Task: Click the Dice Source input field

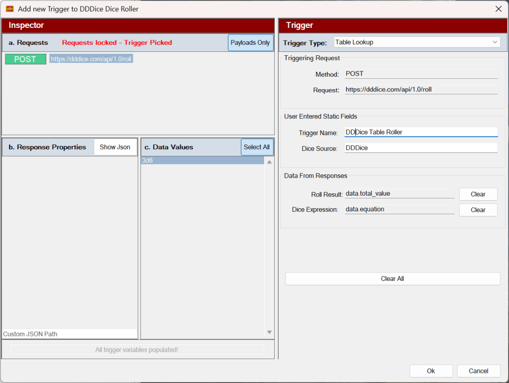Action: 421,148
